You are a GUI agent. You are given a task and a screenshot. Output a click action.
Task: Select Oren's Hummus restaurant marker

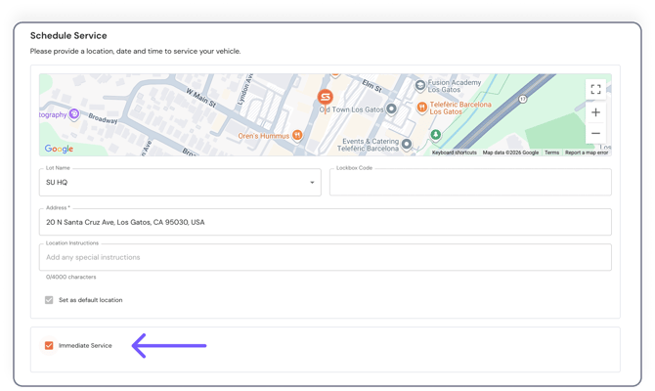tap(297, 136)
